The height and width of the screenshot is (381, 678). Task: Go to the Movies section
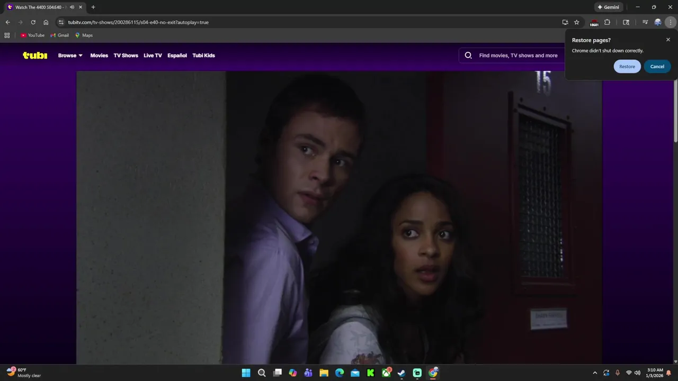[x=99, y=56]
